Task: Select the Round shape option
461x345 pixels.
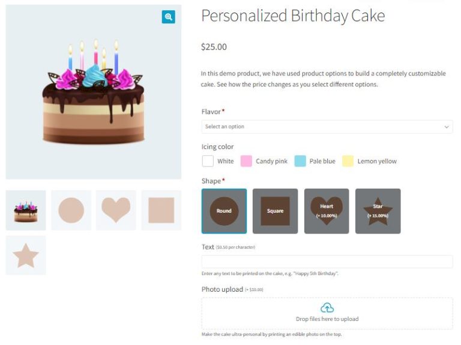Action: (x=224, y=211)
